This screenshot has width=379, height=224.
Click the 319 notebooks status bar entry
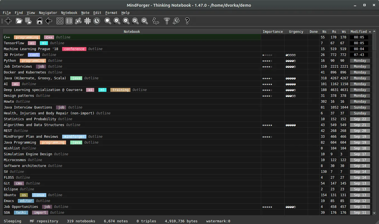pos(81,221)
